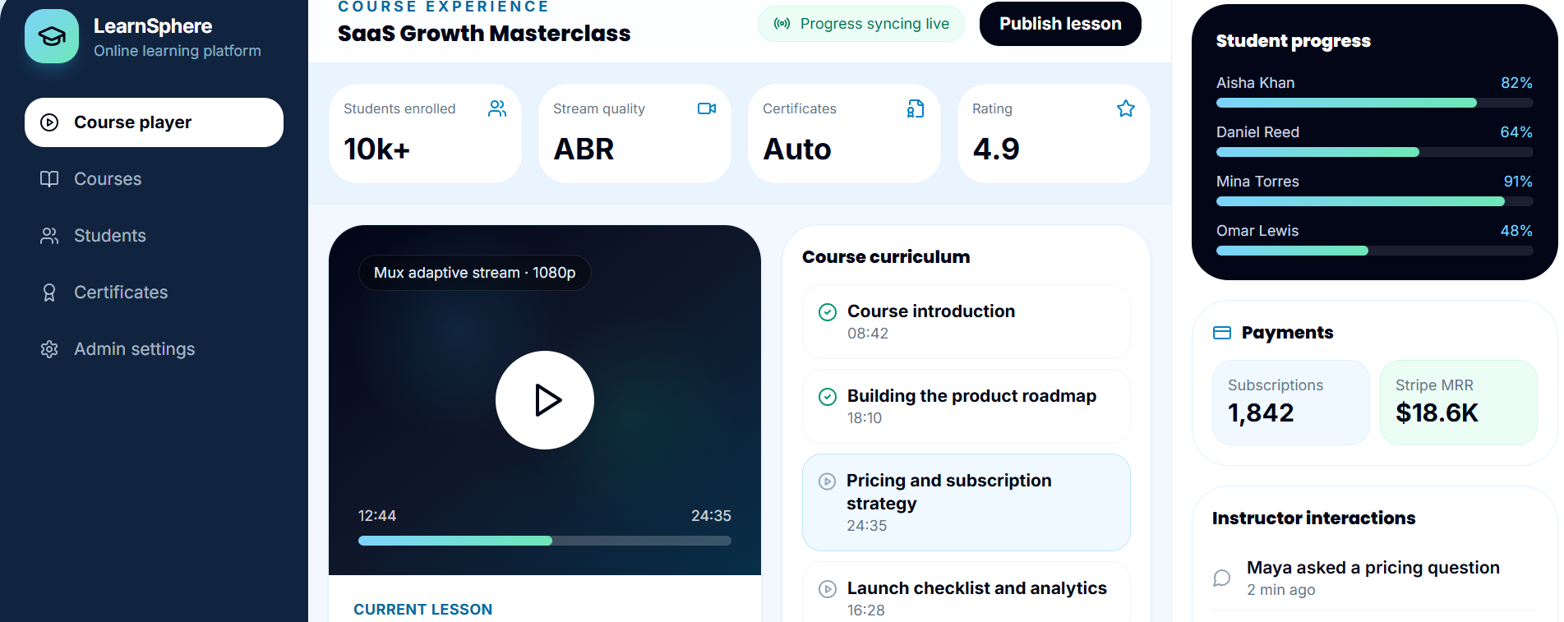
Task: Click the Publish lesson button
Action: tap(1060, 24)
